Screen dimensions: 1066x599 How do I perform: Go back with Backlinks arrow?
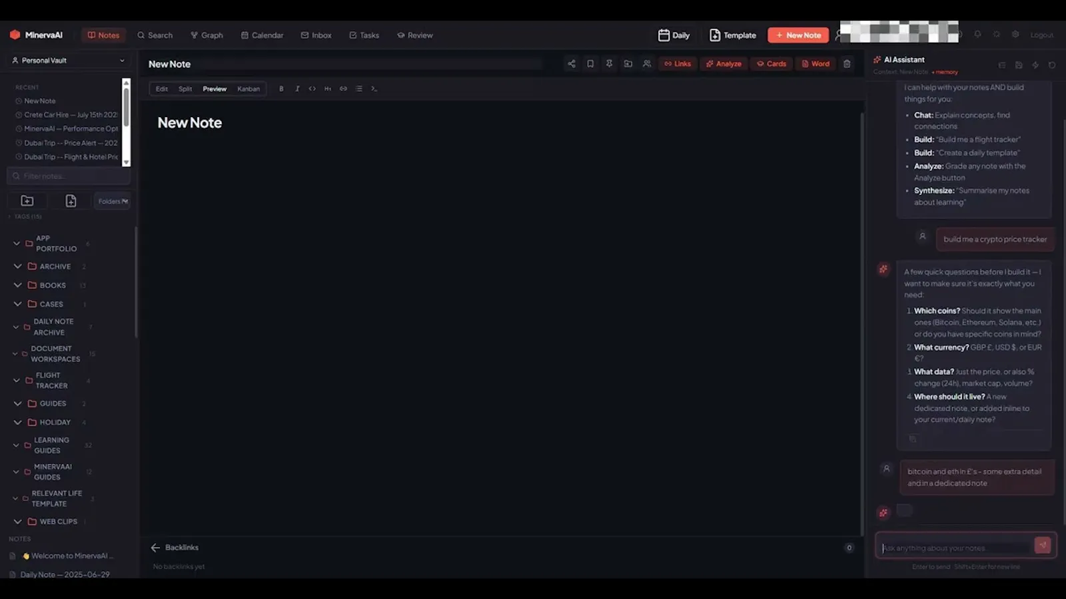coord(155,548)
